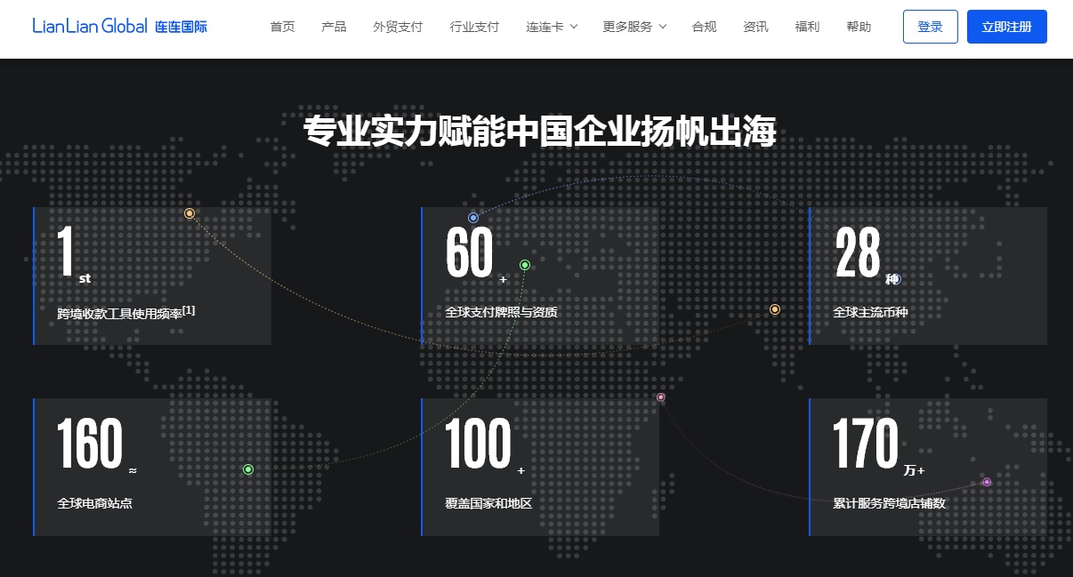Select the 60+ 全球支付牌照与资质 card
This screenshot has height=577, width=1073.
pos(540,276)
